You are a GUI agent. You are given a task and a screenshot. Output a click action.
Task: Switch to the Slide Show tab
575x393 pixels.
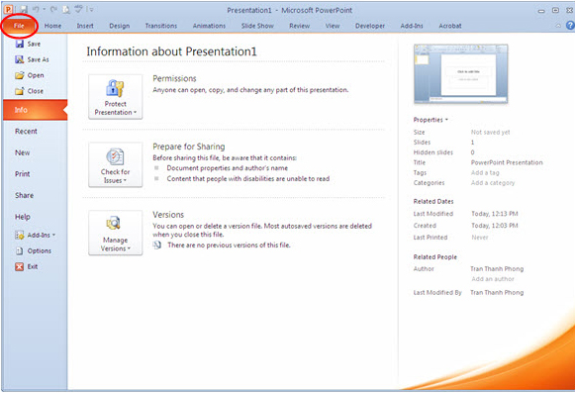257,26
